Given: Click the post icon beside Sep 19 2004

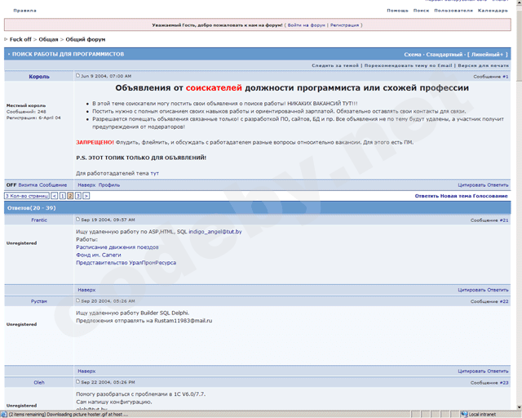Looking at the screenshot, I should click(78, 220).
